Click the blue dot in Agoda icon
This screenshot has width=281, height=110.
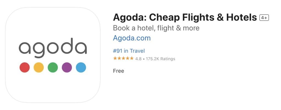(81, 67)
